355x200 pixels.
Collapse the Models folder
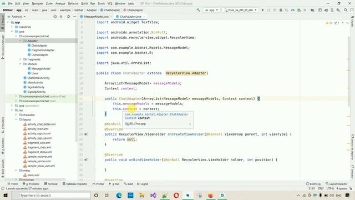pyautogui.click(x=20, y=64)
